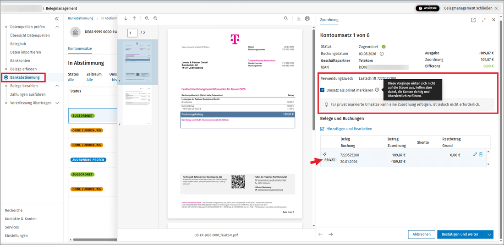This screenshot has width=504, height=245.
Task: Open Status filter Alle dropdown
Action: coord(72,80)
